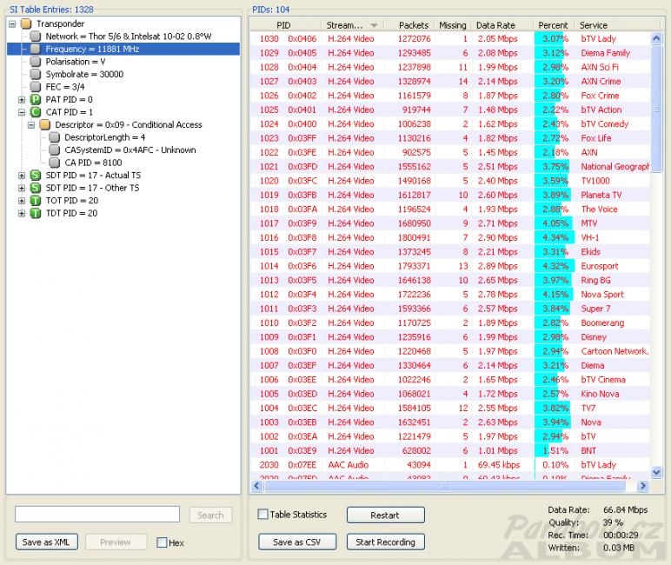This screenshot has width=671, height=565.
Task: Toggle the Hex checkbox
Action: point(162,542)
